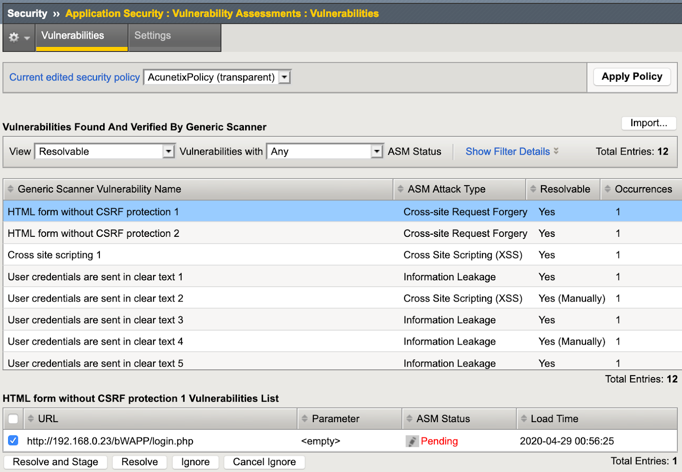Sort table by Occurrences column arrows
This screenshot has width=682, height=472.
[607, 189]
